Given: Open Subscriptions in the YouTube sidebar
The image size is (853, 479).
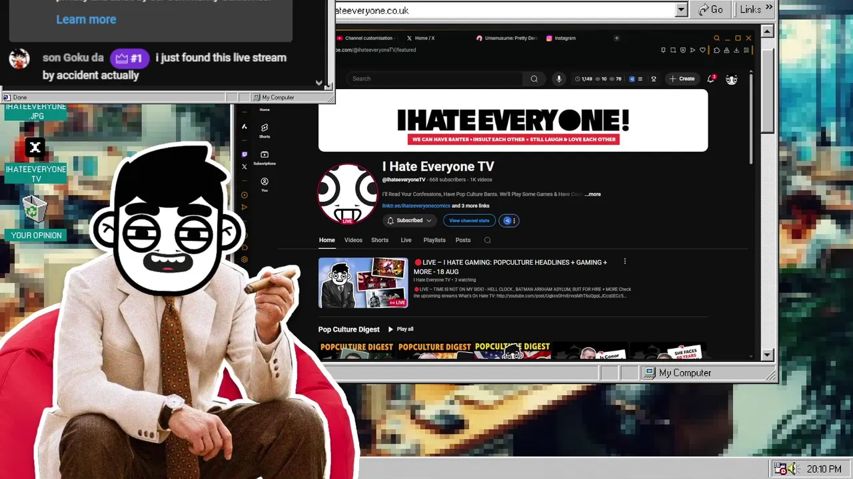Looking at the screenshot, I should click(x=265, y=157).
